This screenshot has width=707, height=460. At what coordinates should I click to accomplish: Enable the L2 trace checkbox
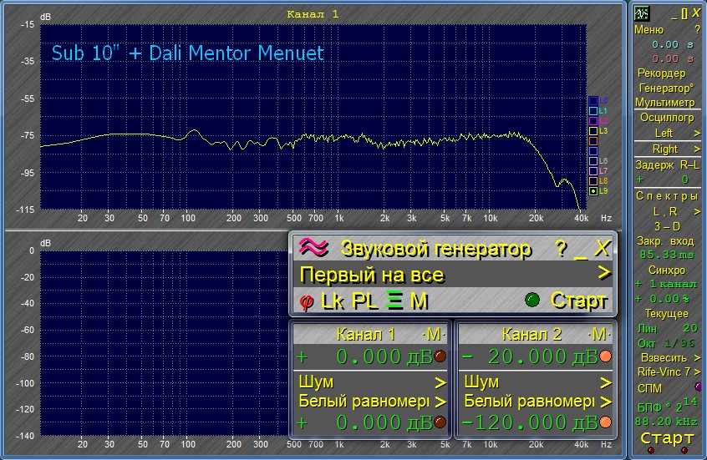coord(593,121)
